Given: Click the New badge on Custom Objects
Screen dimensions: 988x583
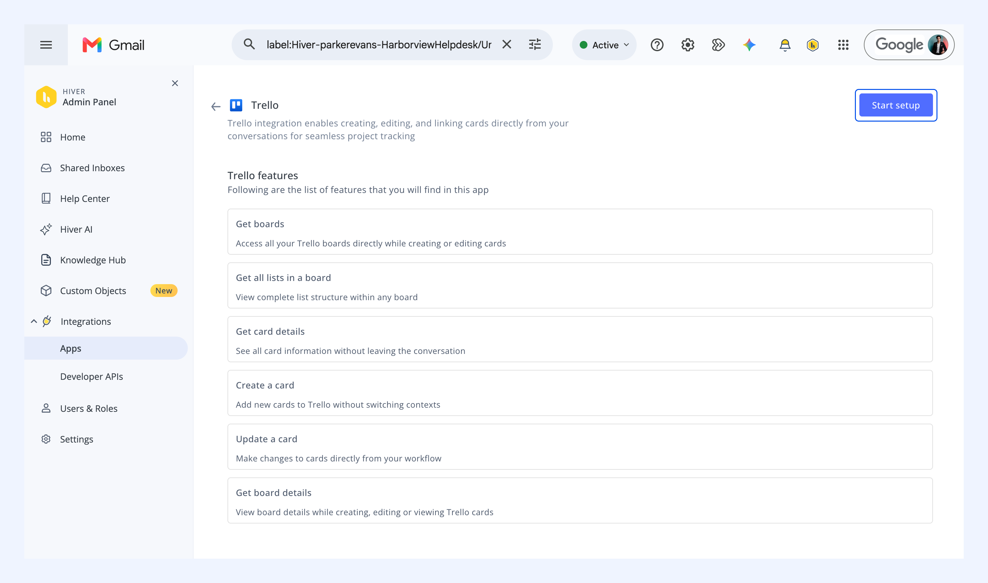Looking at the screenshot, I should (164, 291).
